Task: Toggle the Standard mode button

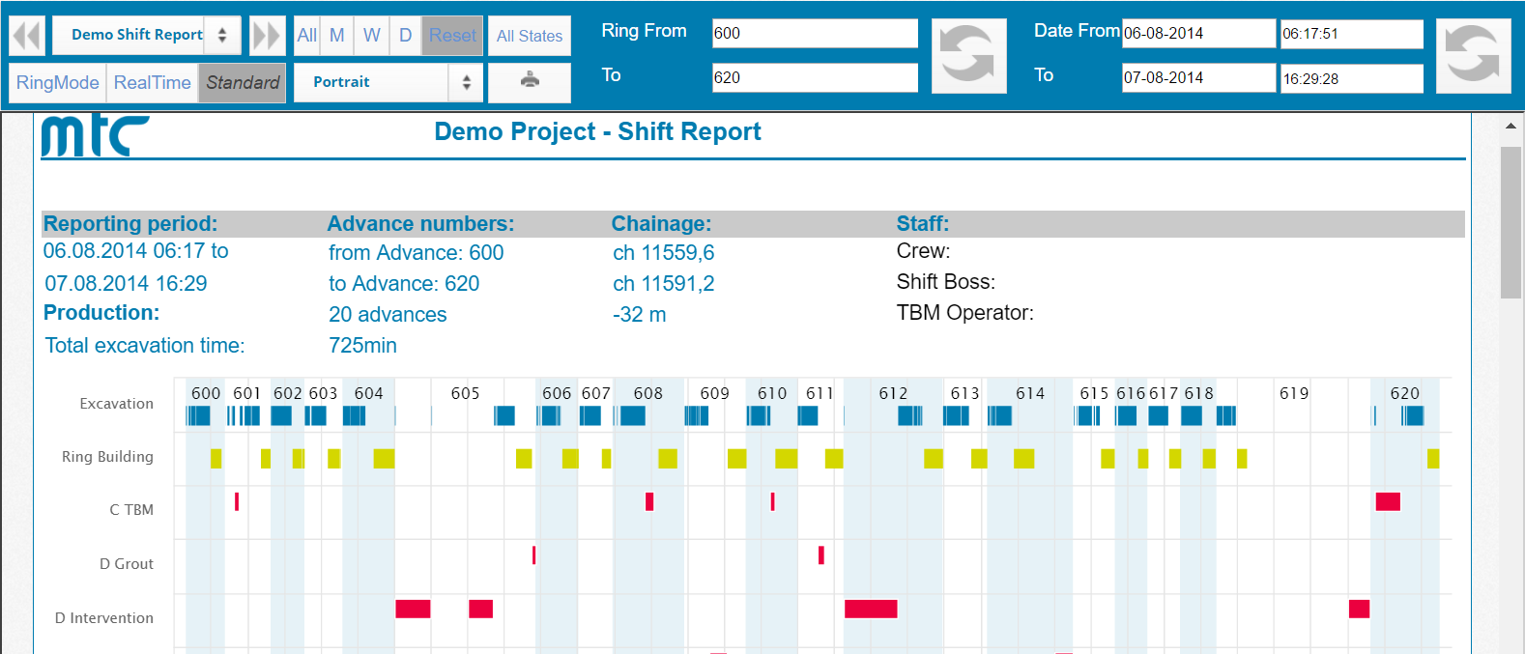Action: click(243, 82)
